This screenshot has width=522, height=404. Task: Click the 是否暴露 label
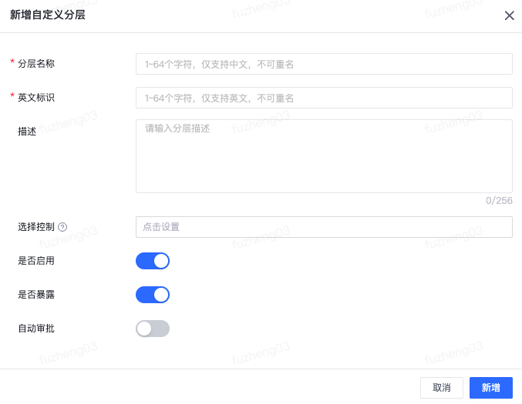click(x=36, y=295)
